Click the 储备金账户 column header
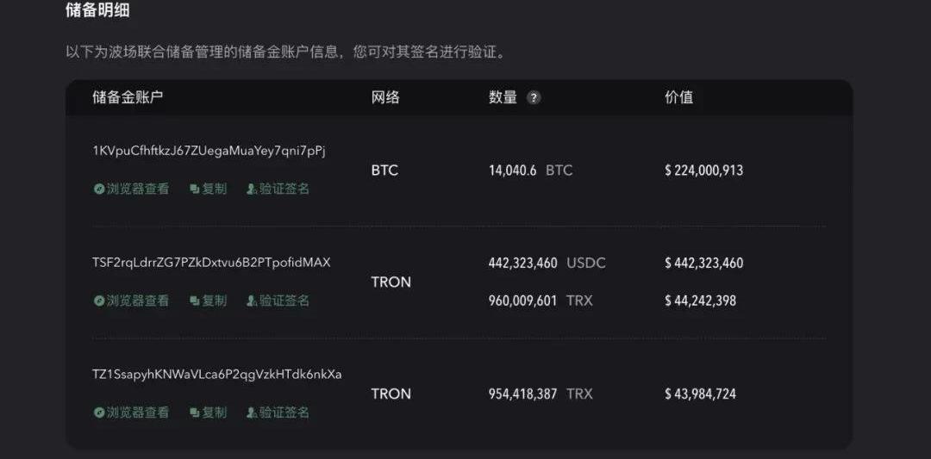The width and height of the screenshot is (931, 459). [128, 98]
